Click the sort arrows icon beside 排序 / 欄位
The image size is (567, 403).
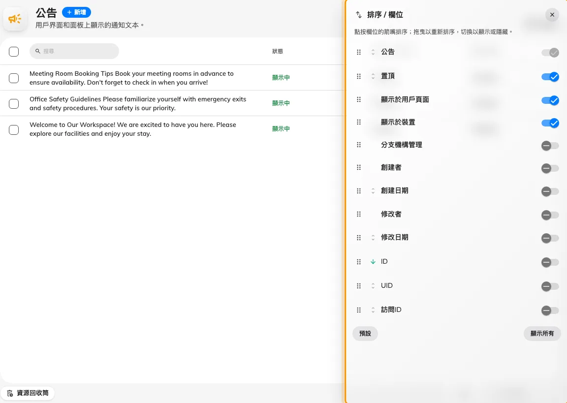coord(358,15)
